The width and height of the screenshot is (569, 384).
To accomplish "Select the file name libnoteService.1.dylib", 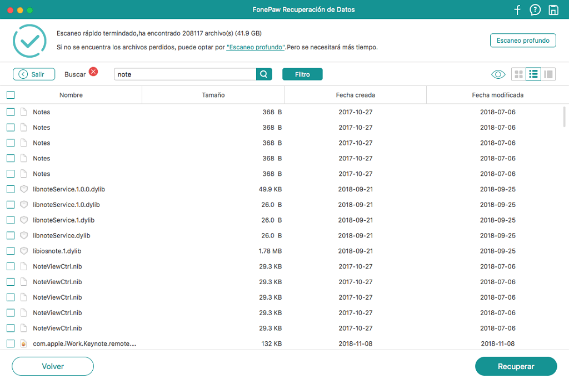I will point(64,220).
